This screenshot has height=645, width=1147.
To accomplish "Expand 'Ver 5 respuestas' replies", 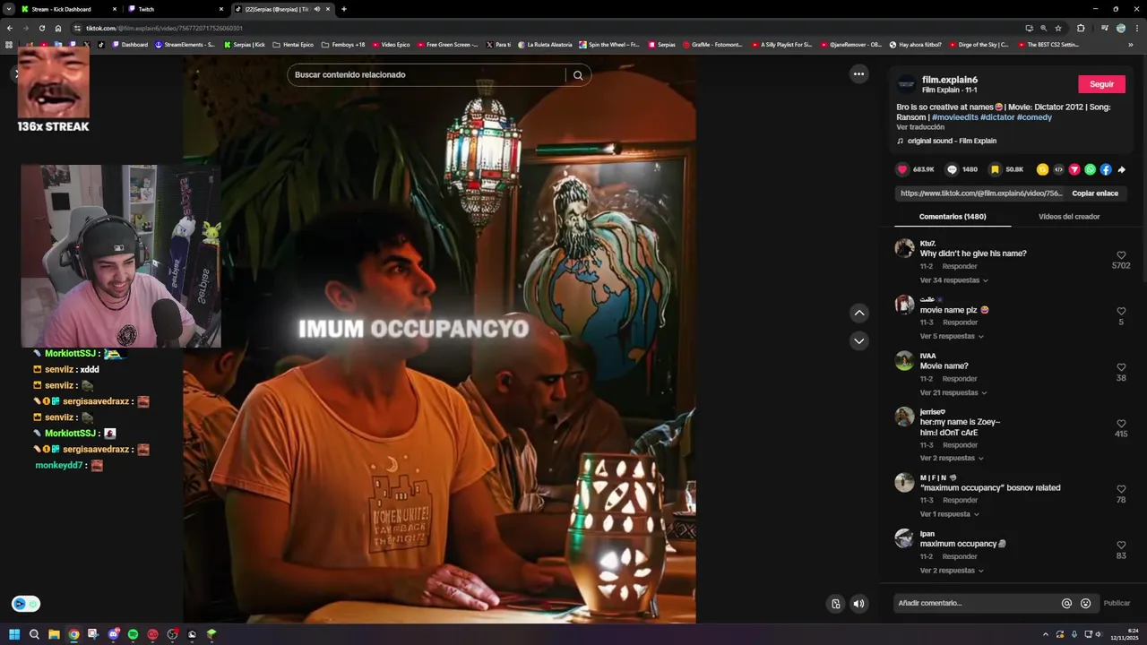I will pos(952,336).
